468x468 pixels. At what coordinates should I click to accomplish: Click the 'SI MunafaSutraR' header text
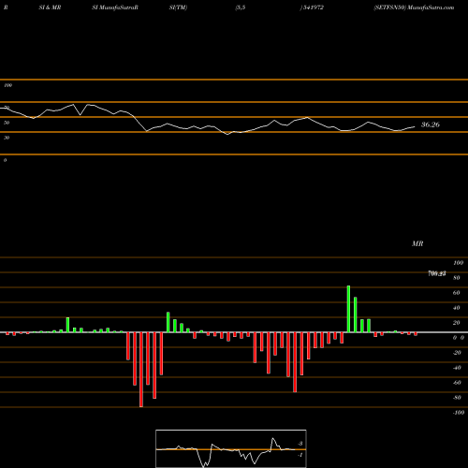tap(115, 7)
